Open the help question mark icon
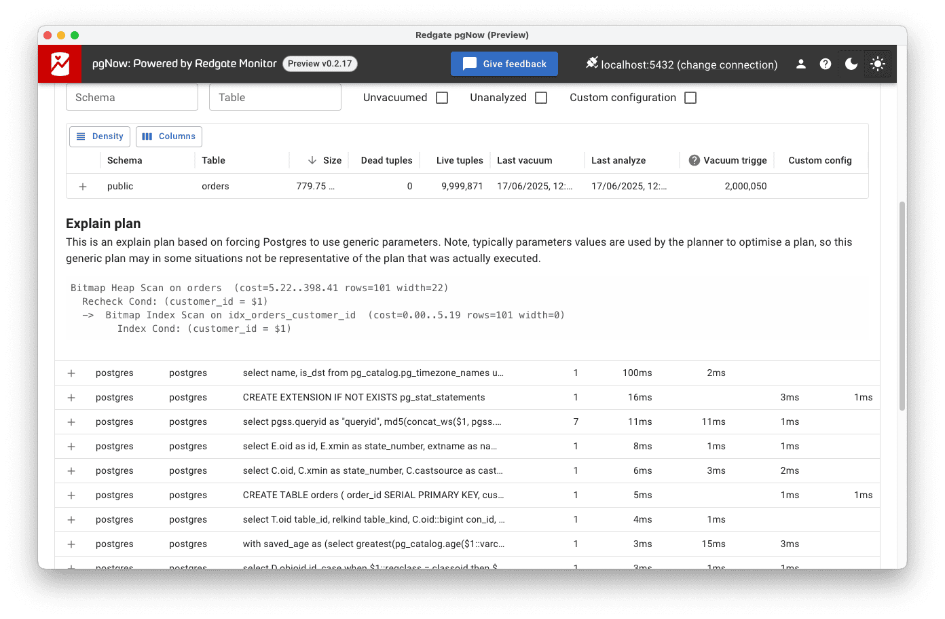Viewport: 945px width, 619px height. click(x=826, y=64)
